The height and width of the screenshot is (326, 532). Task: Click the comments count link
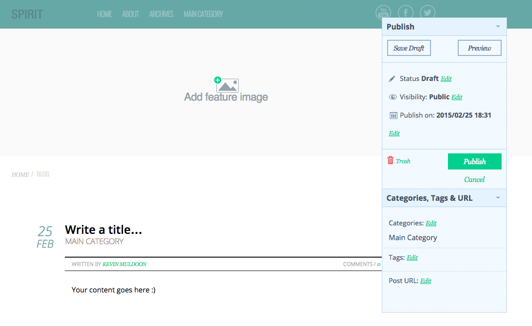click(379, 264)
